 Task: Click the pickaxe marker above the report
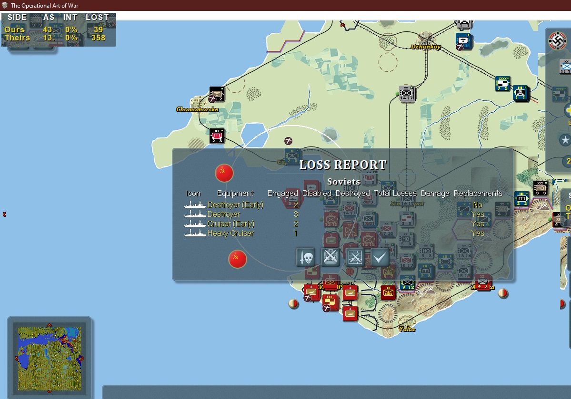coord(288,141)
